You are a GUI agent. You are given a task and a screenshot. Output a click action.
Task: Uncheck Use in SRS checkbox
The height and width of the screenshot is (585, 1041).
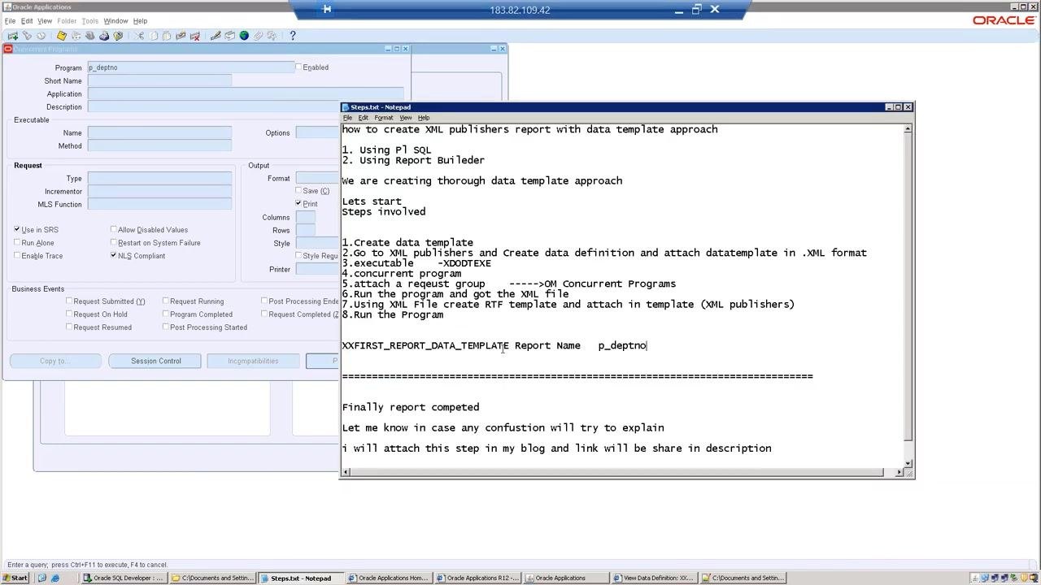coord(17,230)
